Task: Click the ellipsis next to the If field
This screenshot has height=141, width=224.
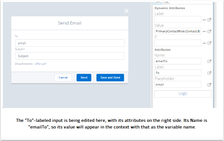Action: (204, 43)
